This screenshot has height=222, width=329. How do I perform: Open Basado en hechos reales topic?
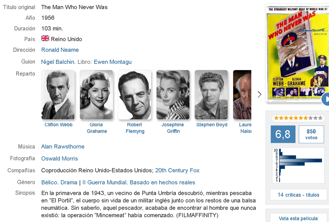click(162, 182)
